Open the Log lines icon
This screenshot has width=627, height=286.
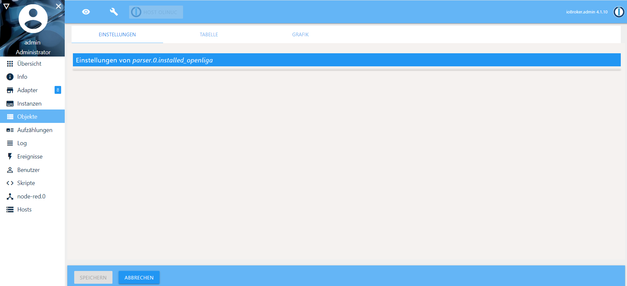[10, 143]
